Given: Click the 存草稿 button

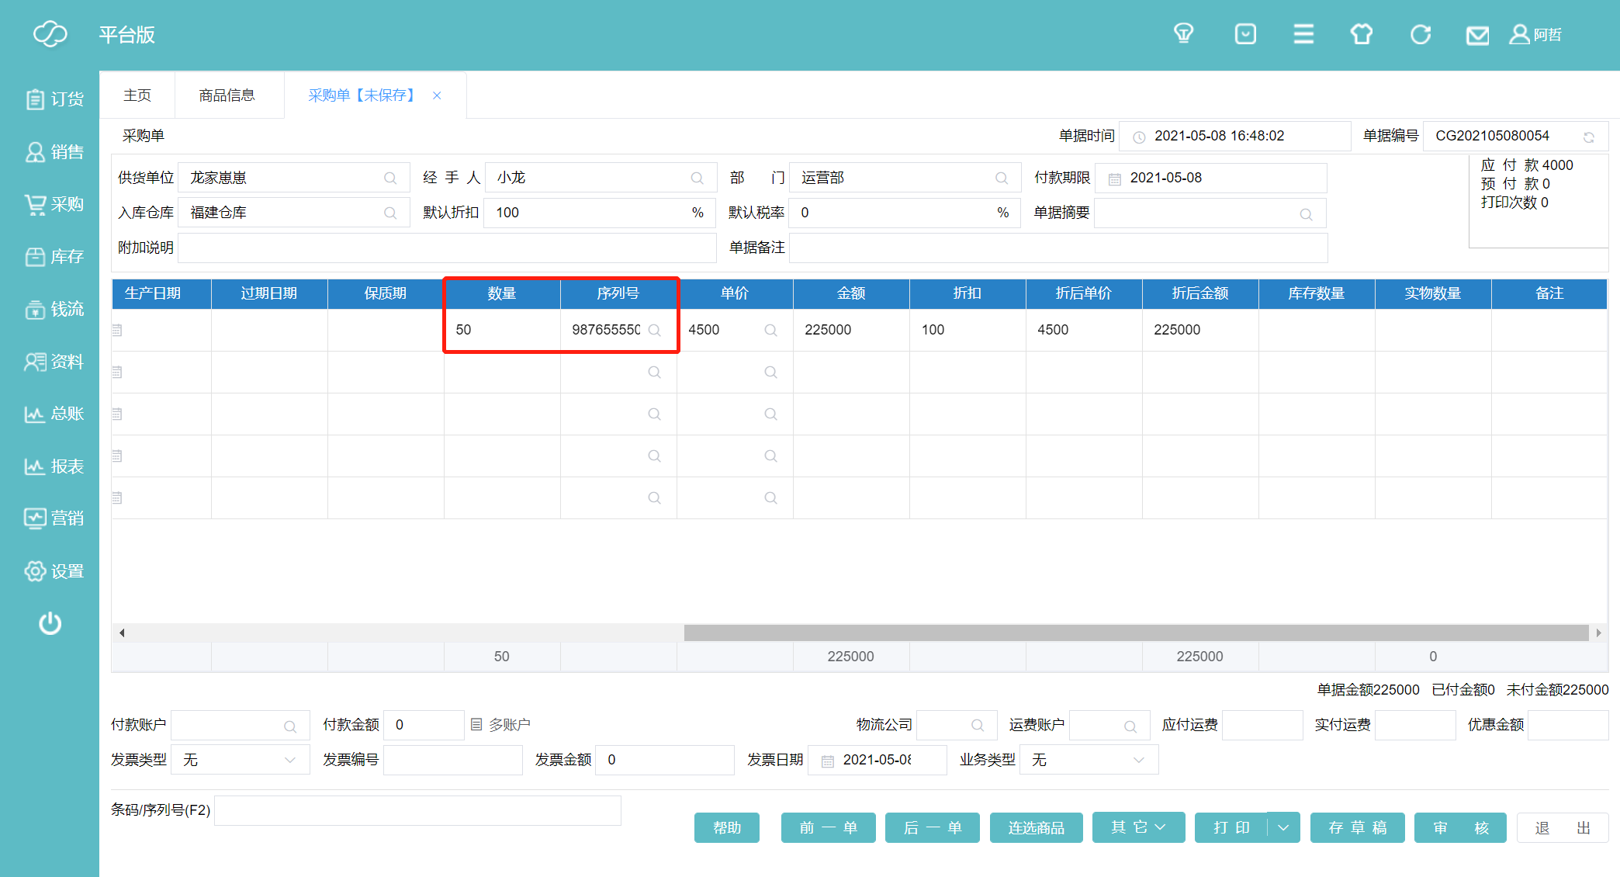Looking at the screenshot, I should (1357, 827).
